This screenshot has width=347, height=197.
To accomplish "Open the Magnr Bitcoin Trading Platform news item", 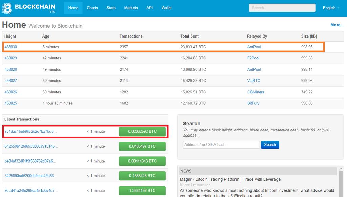I will coord(230,179).
